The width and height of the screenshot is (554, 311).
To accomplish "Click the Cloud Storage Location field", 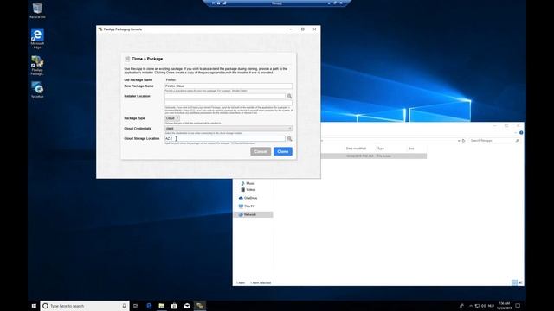I will point(225,138).
